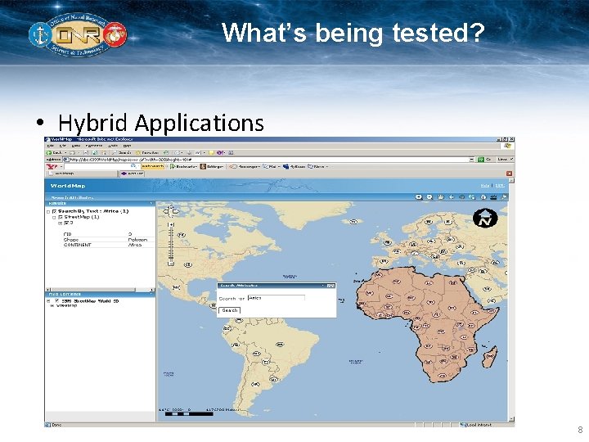Open the Yahoo Messenger toolbar dropdown
Screen dimensions: 589x442
pos(244,166)
